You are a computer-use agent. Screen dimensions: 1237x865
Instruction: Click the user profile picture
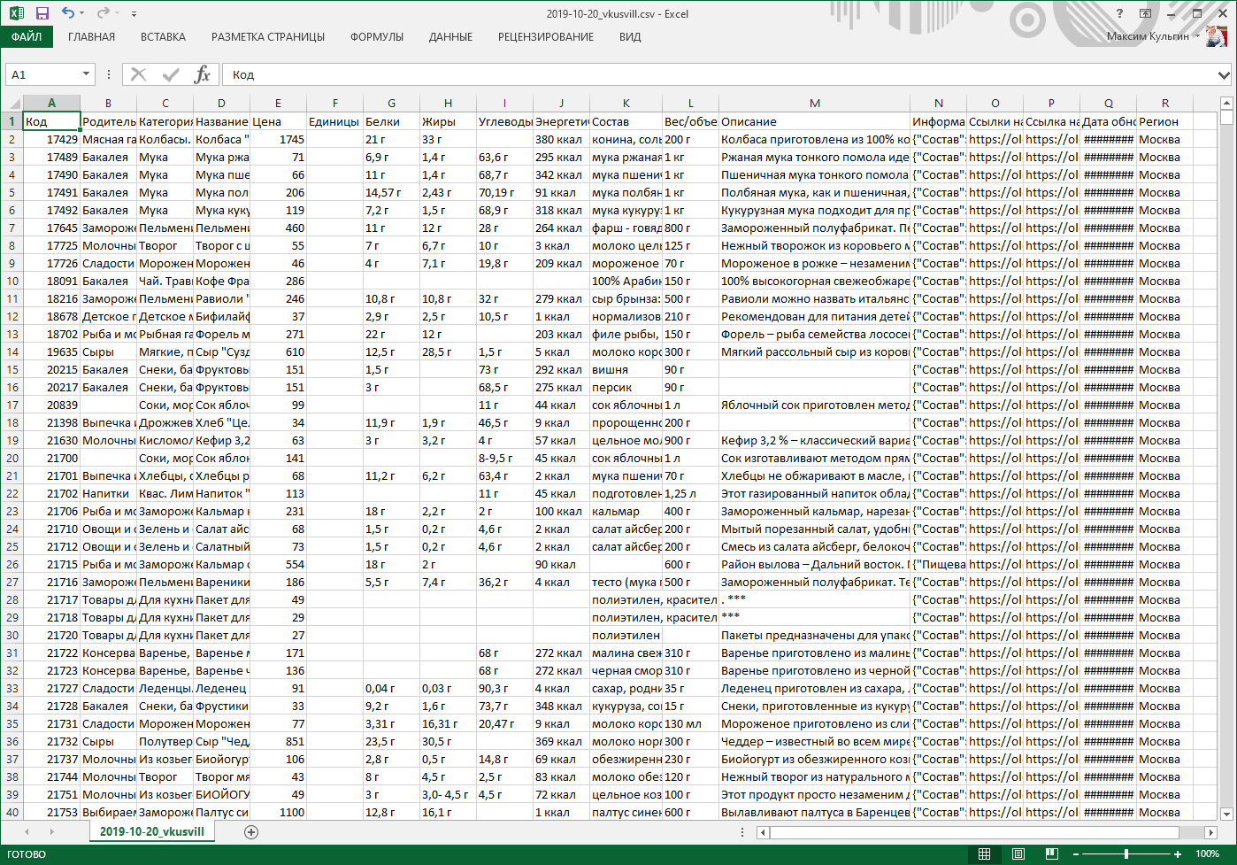[1217, 36]
